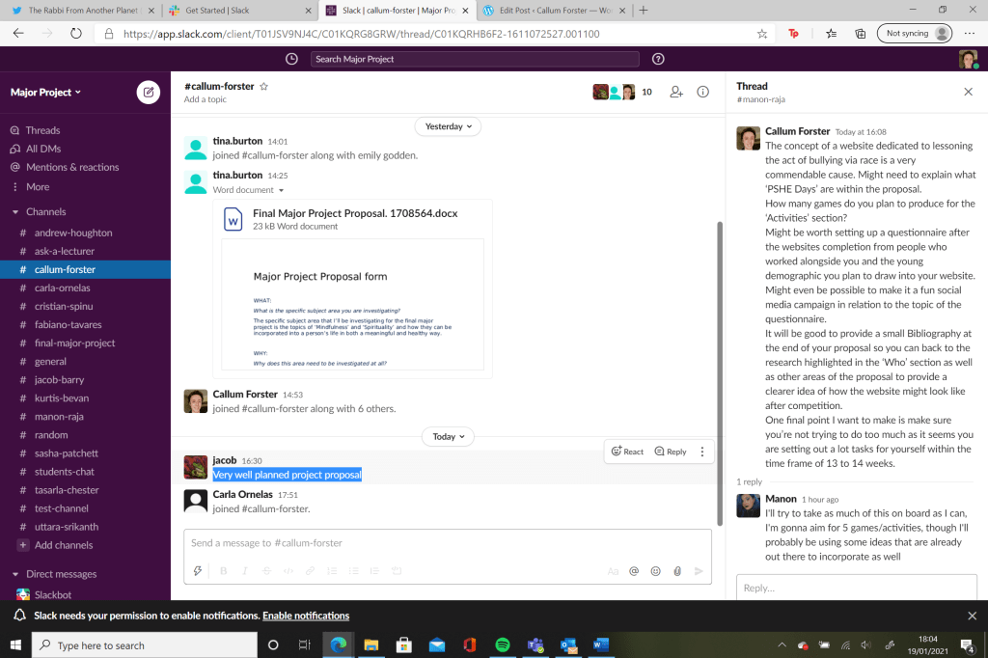Toggle strikethrough formatting in message composer
Viewport: 988px width, 658px height.
tap(266, 571)
